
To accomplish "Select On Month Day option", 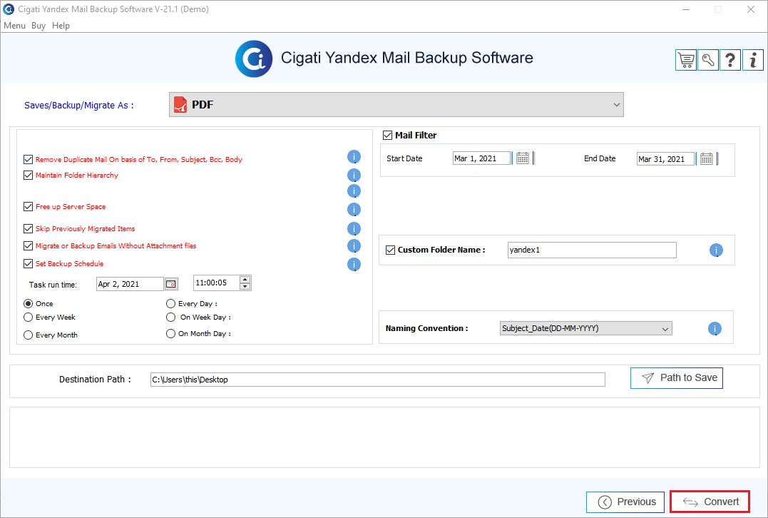I will (x=170, y=333).
